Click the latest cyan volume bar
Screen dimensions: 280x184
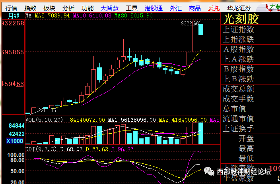[x=201, y=133]
